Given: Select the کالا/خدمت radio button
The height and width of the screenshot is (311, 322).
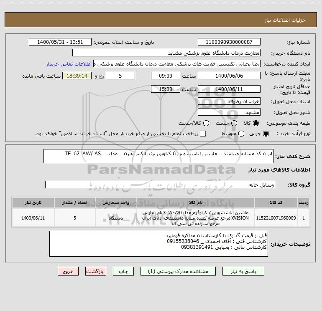Looking at the screenshot, I should 206,123.
